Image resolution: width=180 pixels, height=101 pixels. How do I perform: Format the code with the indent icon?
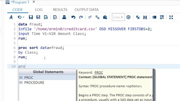(x=162, y=17)
